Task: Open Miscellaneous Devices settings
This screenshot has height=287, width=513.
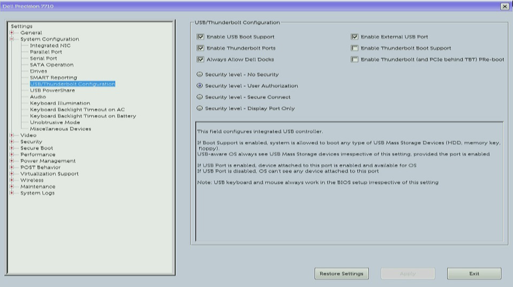Action: 61,129
